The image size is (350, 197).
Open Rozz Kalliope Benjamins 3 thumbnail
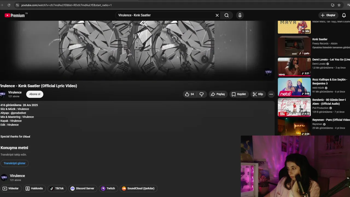click(294, 87)
